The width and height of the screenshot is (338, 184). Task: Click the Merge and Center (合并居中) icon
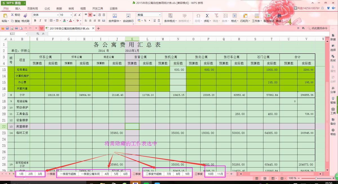coord(114,16)
